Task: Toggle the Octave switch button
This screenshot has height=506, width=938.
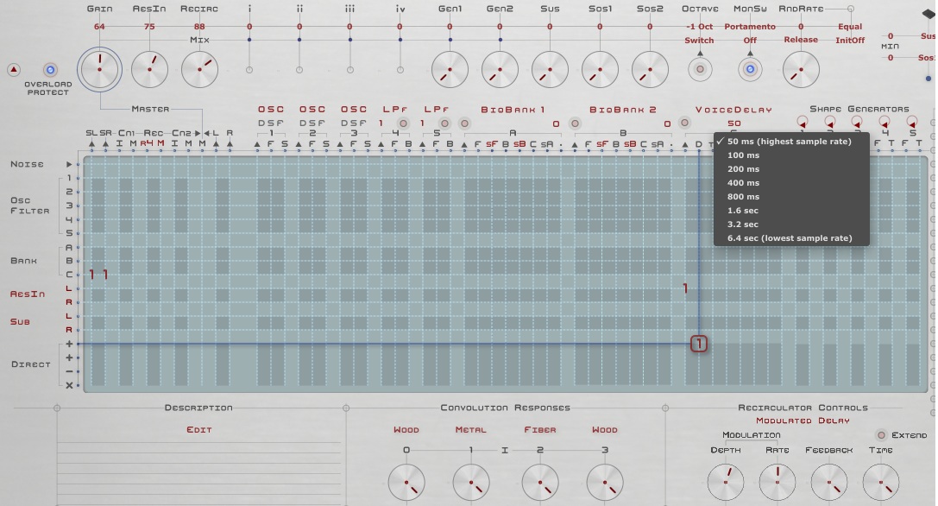Action: pos(700,69)
